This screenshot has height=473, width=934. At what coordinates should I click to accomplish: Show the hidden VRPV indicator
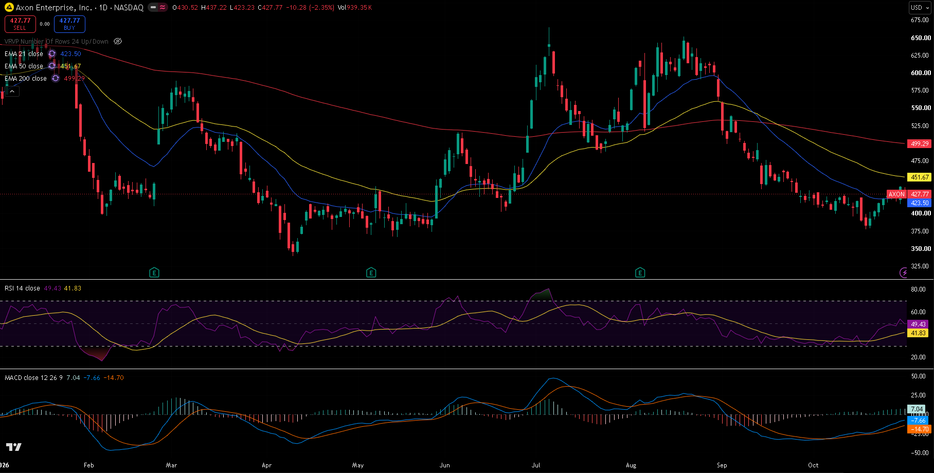[x=118, y=41]
